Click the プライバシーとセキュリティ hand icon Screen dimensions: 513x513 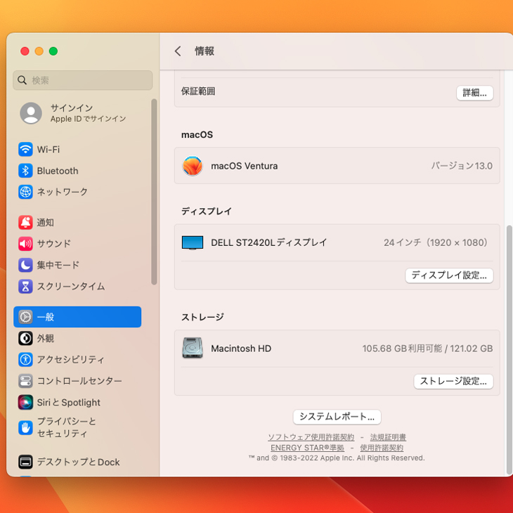point(25,427)
